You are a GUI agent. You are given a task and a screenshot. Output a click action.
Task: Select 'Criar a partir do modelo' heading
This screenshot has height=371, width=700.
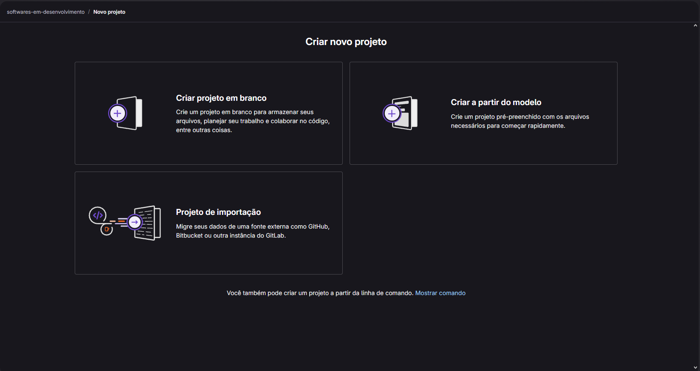point(496,103)
